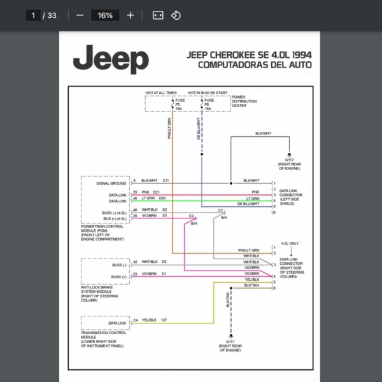Click the Power Distribution Center label

pyautogui.click(x=244, y=101)
